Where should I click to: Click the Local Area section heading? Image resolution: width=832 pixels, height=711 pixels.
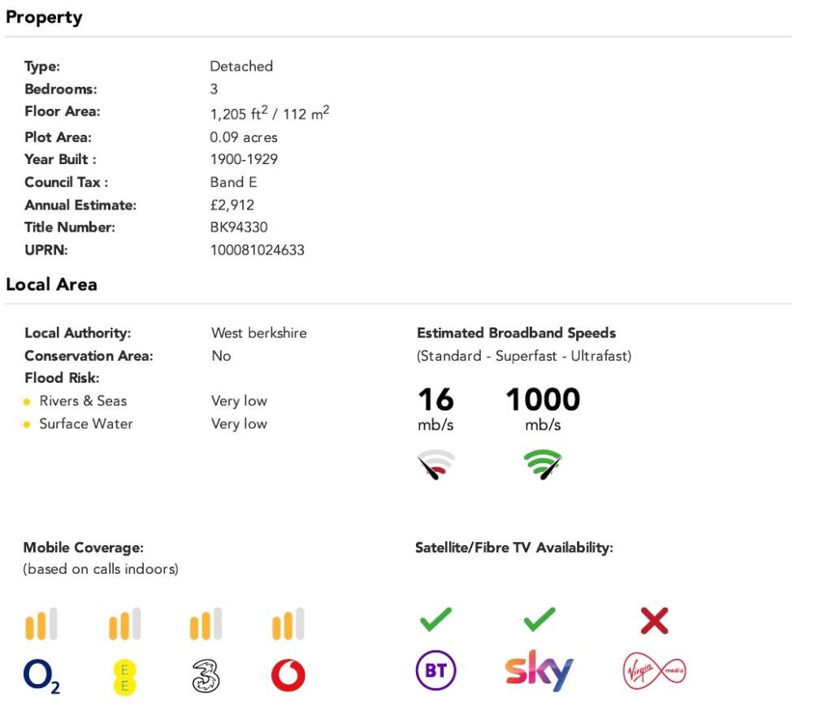[51, 284]
